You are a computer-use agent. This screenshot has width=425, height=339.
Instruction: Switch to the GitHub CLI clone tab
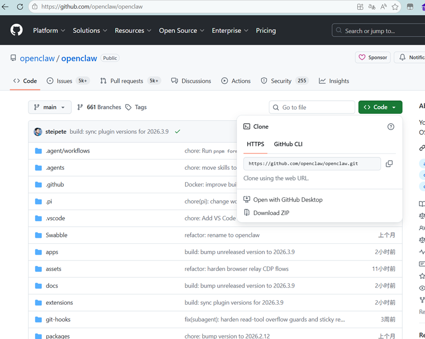(288, 144)
